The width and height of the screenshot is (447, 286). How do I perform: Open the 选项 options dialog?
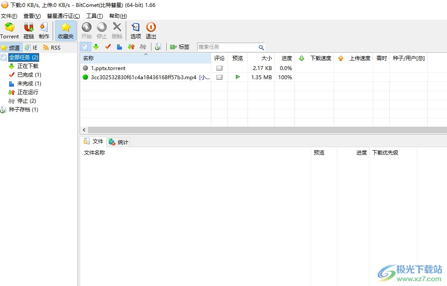pos(136,30)
